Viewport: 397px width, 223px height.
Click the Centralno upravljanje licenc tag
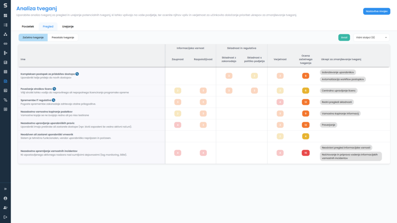[x=338, y=91]
